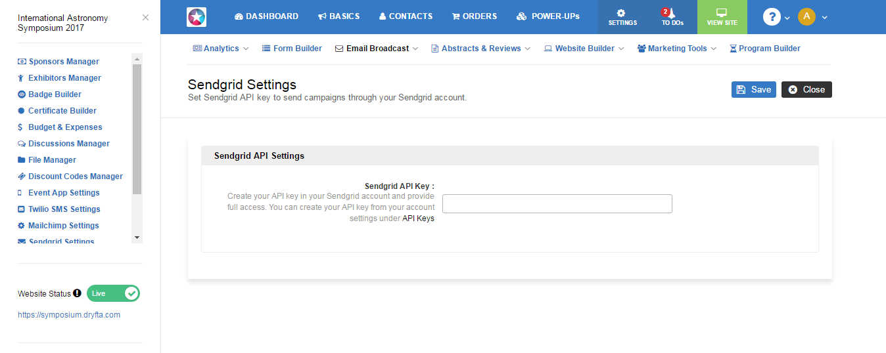Click the Dryfta star logo icon

197,17
